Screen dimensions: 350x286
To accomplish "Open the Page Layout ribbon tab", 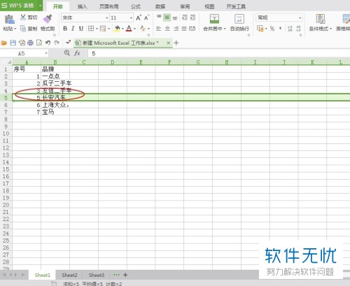I will point(109,6).
